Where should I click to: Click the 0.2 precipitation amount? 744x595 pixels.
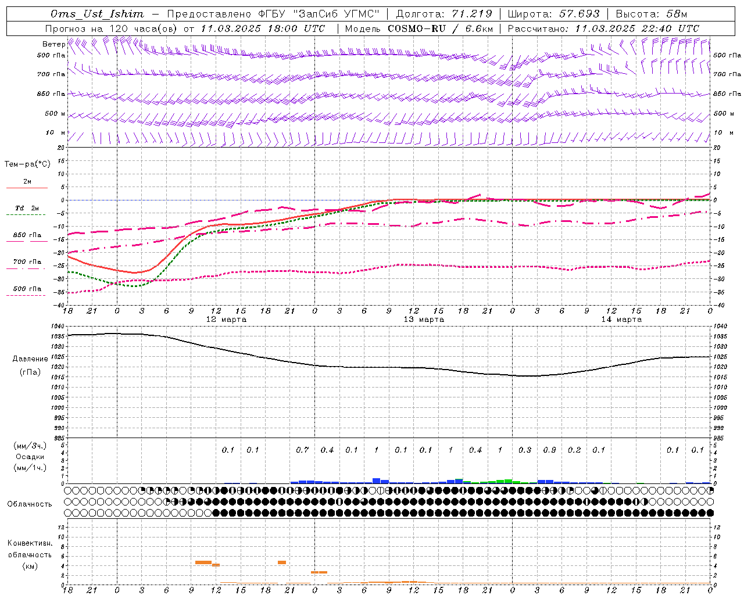[x=574, y=450]
